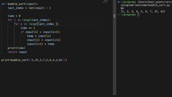Click the 'print(time)' line
Screen dimensions: 172x97
[x=16, y=48]
